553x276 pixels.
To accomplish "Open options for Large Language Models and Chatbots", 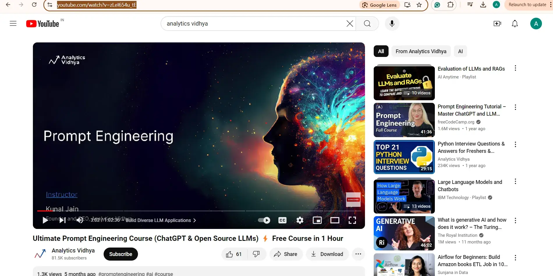I will click(515, 182).
